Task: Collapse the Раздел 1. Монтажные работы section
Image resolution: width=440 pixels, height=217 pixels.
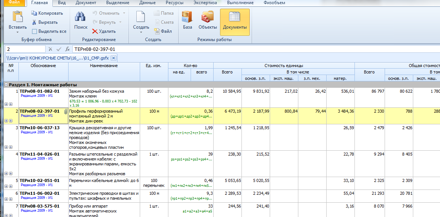Action: pos(6,85)
